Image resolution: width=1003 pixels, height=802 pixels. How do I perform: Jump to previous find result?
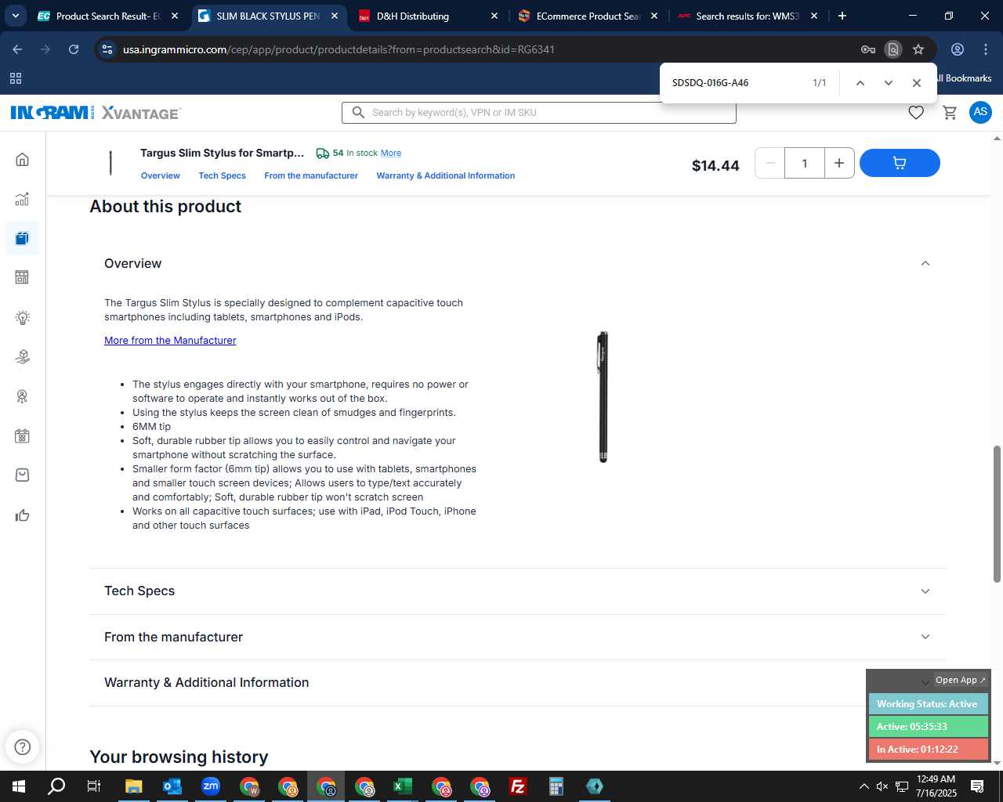point(860,83)
